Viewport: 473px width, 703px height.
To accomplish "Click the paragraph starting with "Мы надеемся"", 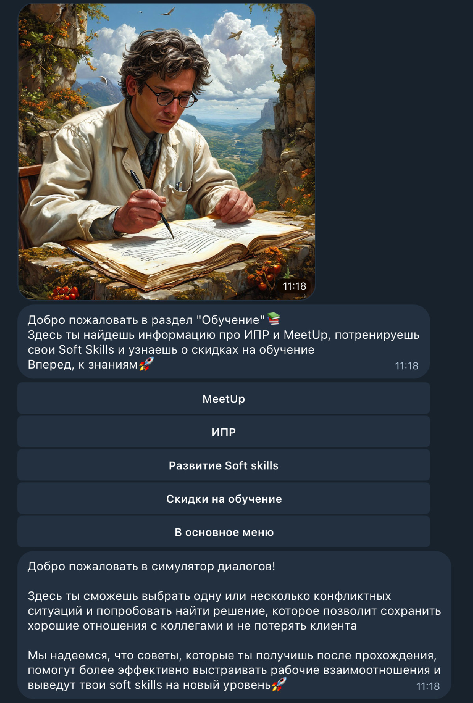I will coord(234,670).
